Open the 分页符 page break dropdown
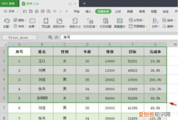This screenshot has height=120, width=178. click(x=136, y=20)
